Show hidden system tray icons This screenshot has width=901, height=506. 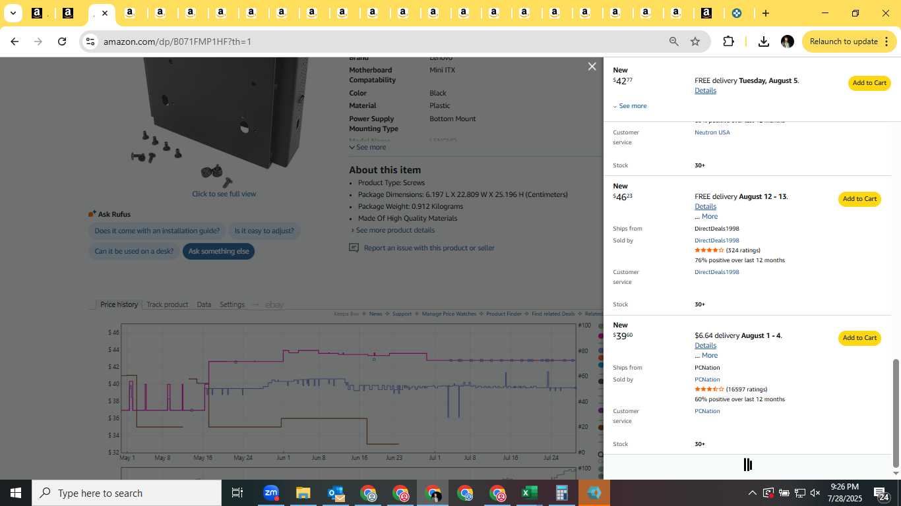pos(752,493)
